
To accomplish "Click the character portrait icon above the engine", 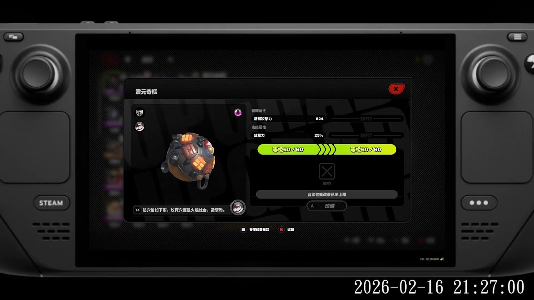I will click(x=140, y=126).
